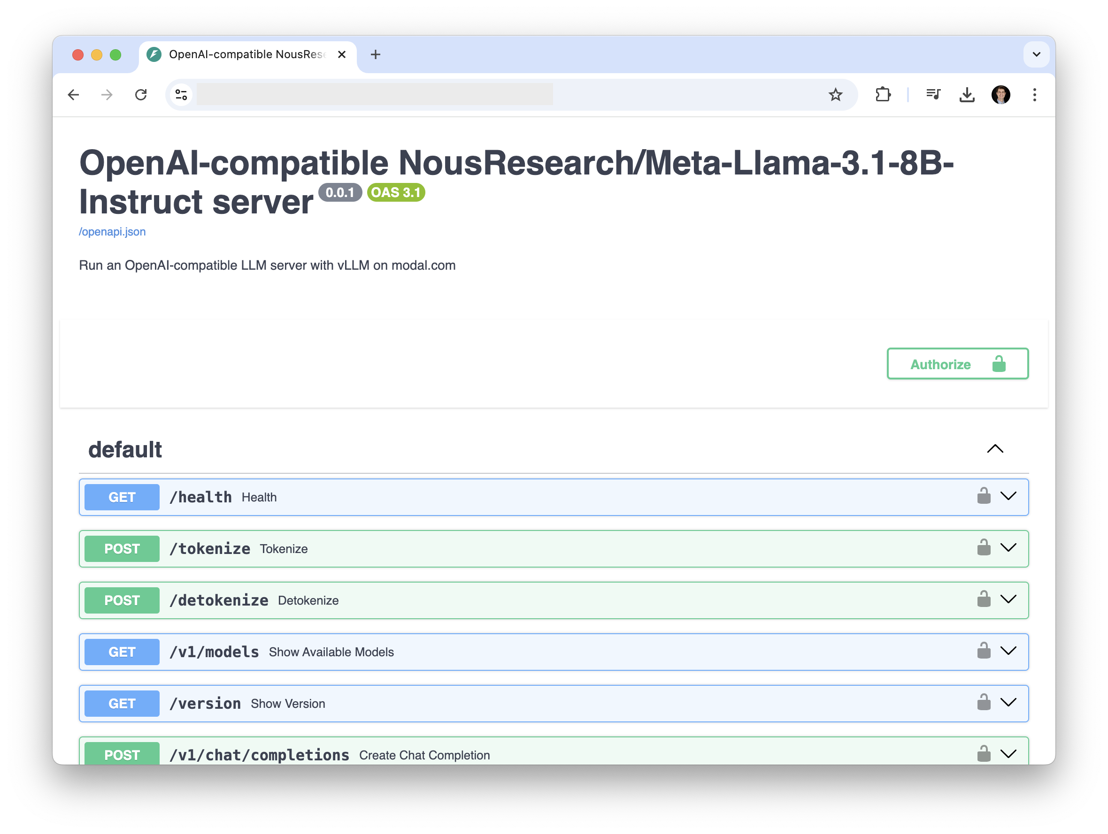
Task: Go back to the previous page
Action: [74, 95]
